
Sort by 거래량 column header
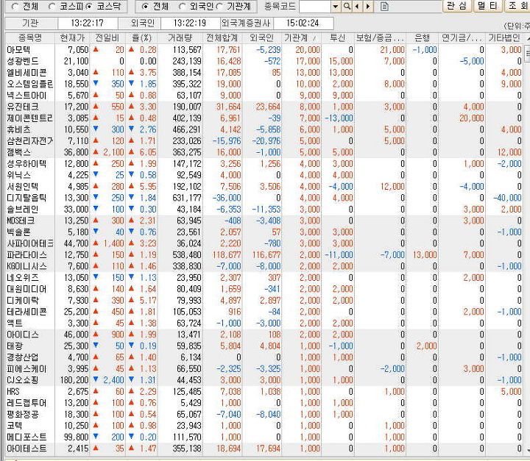point(180,37)
